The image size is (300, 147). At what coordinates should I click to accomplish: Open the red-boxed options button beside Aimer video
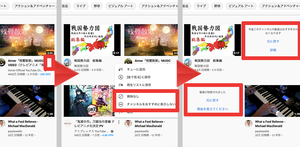tap(49, 63)
